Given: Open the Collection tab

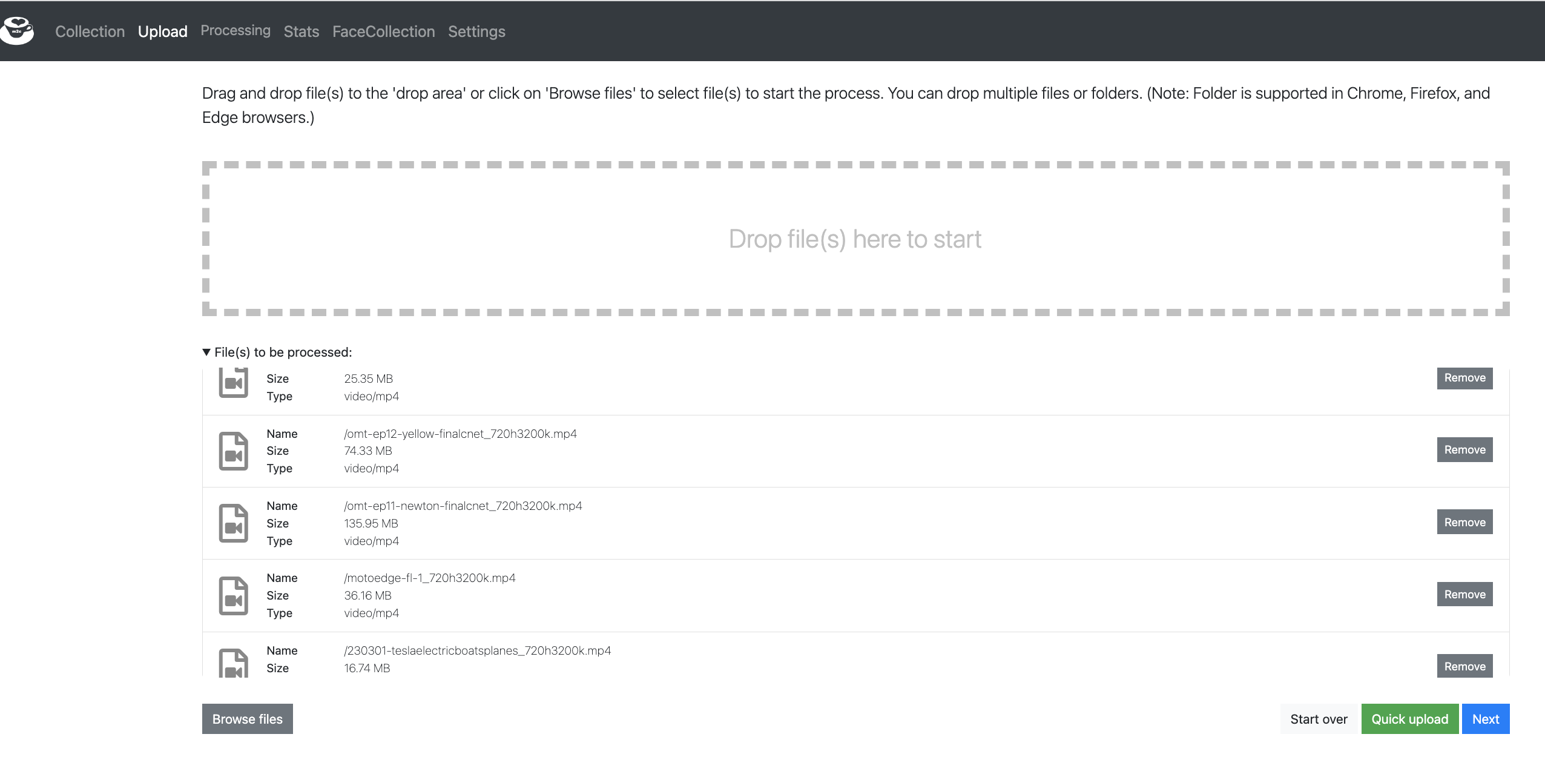Looking at the screenshot, I should pos(90,31).
